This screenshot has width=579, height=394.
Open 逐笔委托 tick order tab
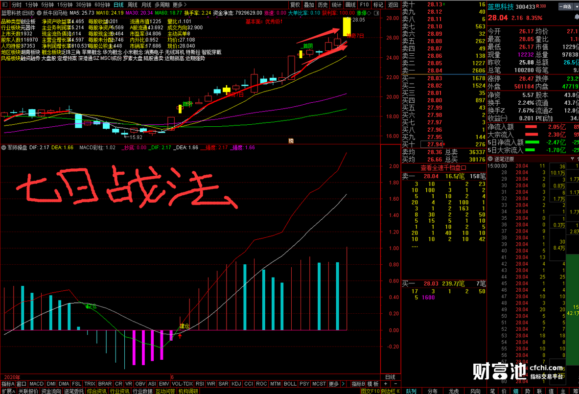(x=74, y=391)
